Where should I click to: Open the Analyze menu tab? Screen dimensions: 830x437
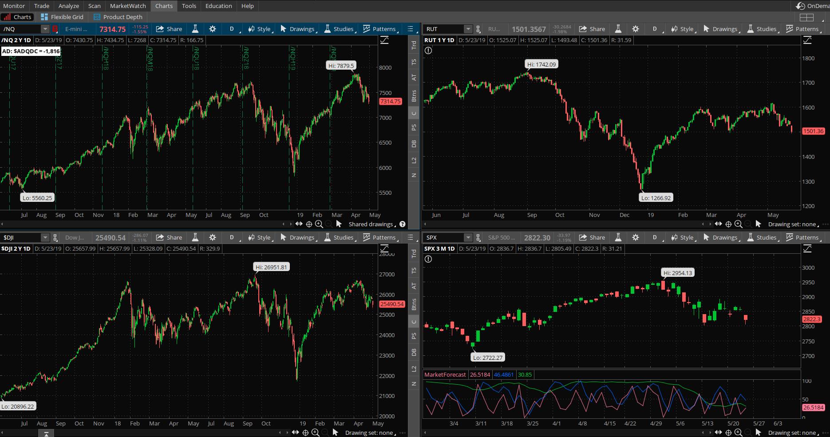click(69, 6)
